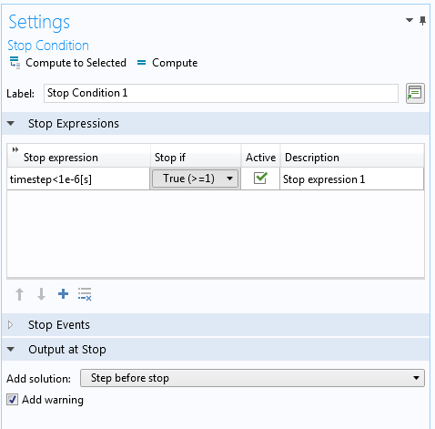Collapse the Stop Expressions section
The image size is (435, 429).
coord(11,124)
